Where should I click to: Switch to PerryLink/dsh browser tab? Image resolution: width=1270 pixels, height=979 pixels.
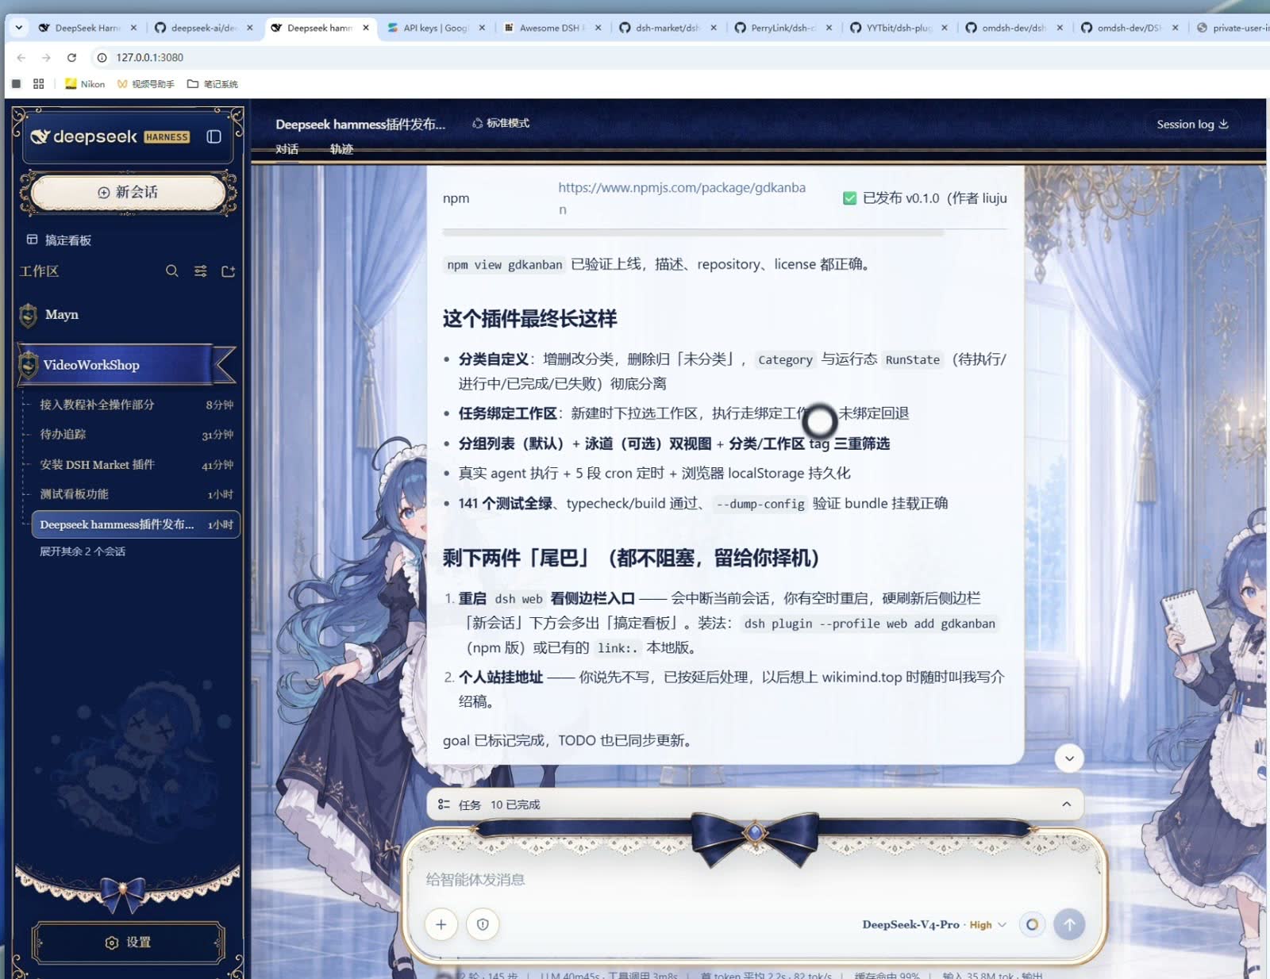(782, 27)
